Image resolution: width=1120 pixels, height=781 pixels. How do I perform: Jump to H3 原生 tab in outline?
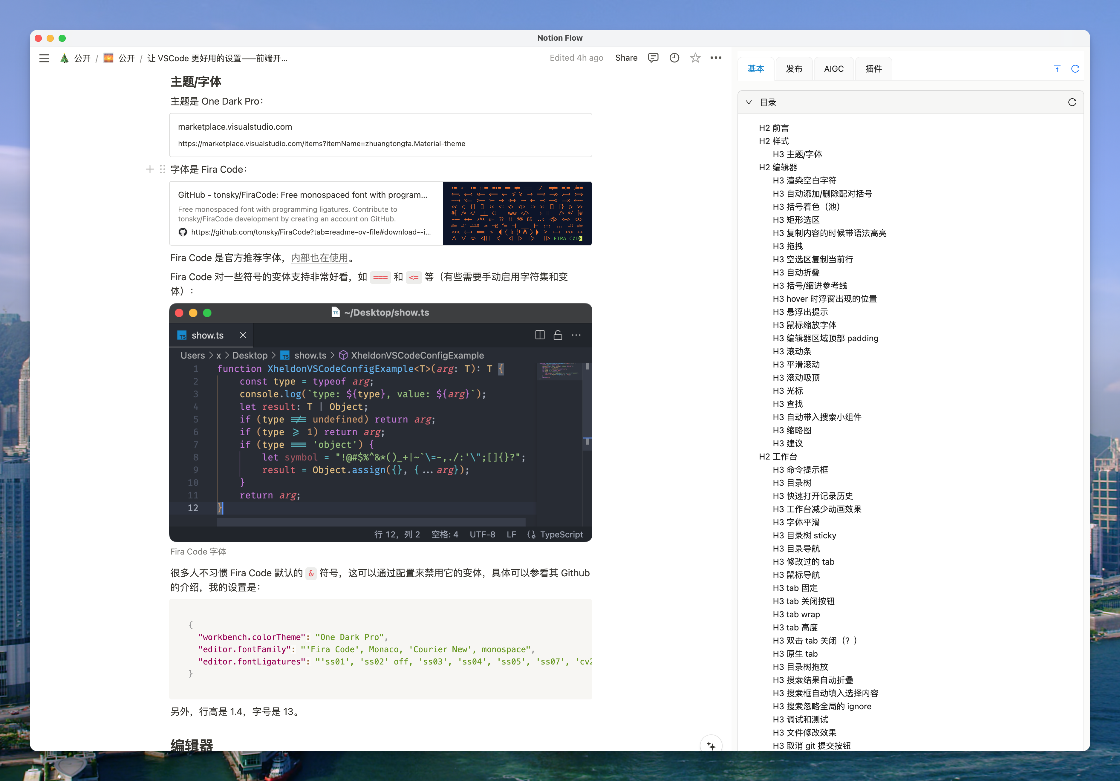click(x=795, y=654)
